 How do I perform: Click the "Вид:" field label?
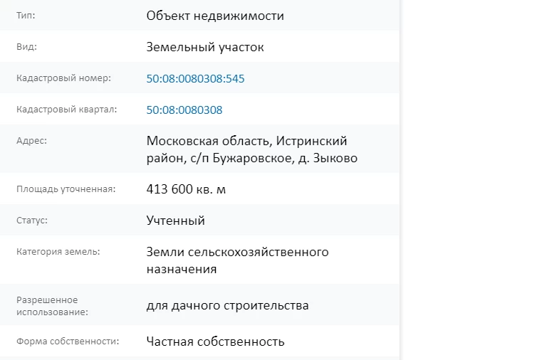click(x=26, y=47)
